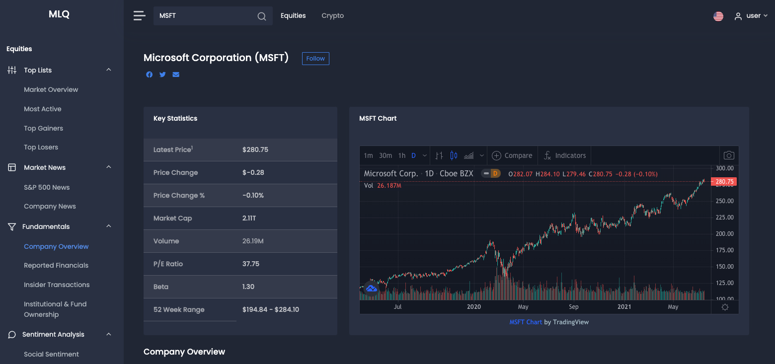Click the MLQ logo
Viewport: 775px width, 364px height.
[x=59, y=14]
